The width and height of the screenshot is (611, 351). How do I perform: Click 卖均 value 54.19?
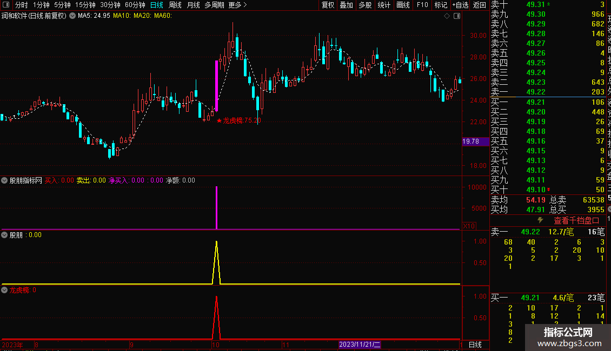535,200
